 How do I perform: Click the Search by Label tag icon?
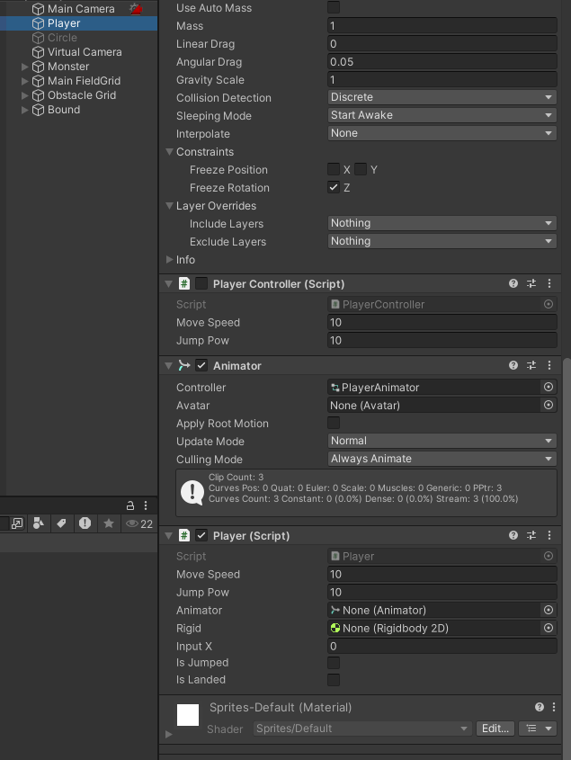pos(62,523)
